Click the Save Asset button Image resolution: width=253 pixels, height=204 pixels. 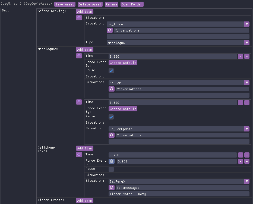click(x=65, y=4)
